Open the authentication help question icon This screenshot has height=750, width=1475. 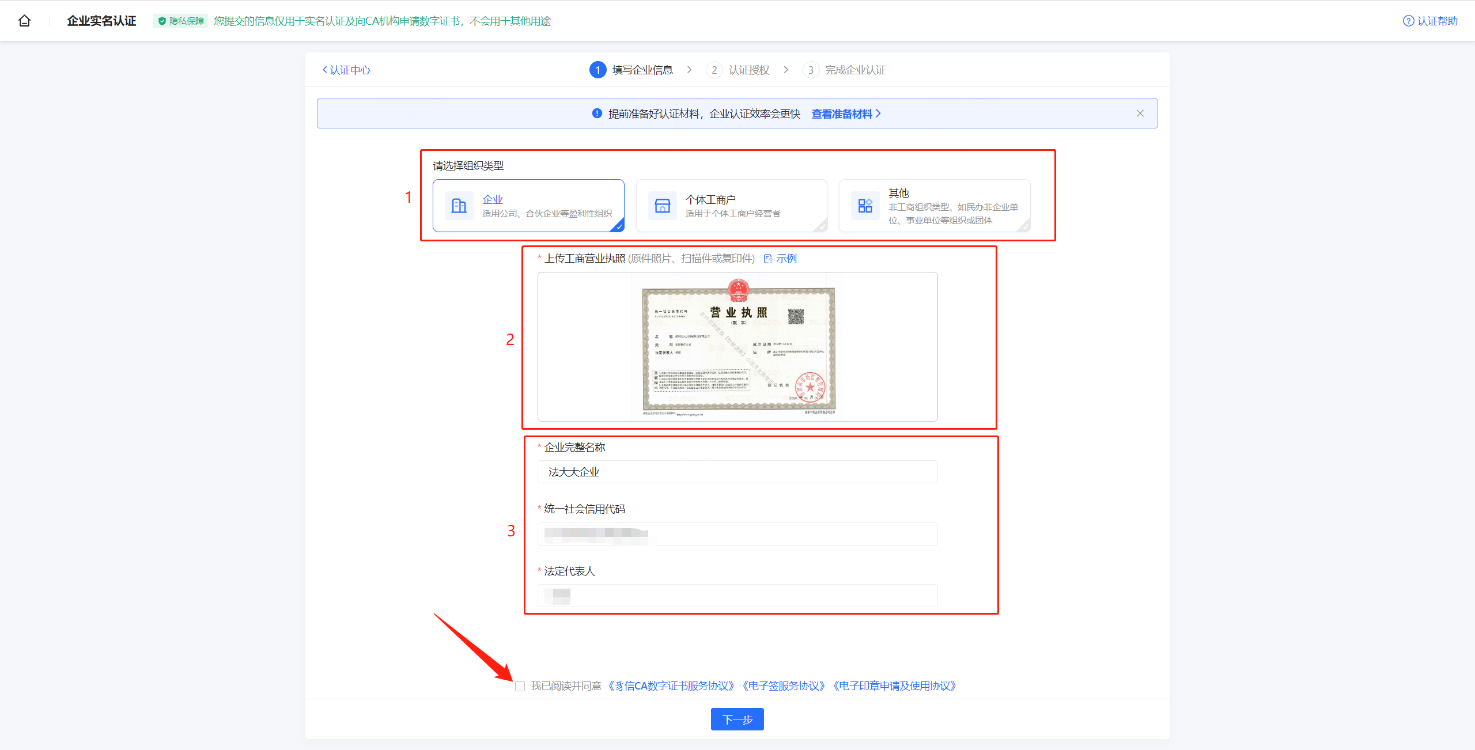[1408, 21]
